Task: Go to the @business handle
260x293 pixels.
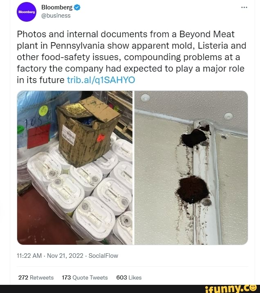Action: coord(56,16)
